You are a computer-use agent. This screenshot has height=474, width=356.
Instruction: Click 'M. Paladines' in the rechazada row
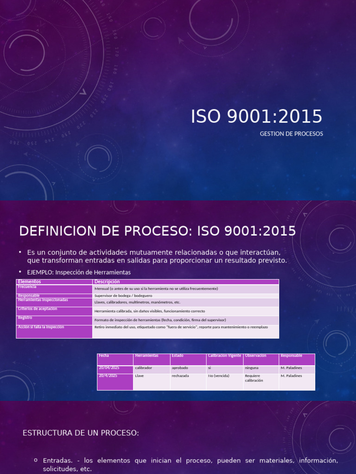297,382
